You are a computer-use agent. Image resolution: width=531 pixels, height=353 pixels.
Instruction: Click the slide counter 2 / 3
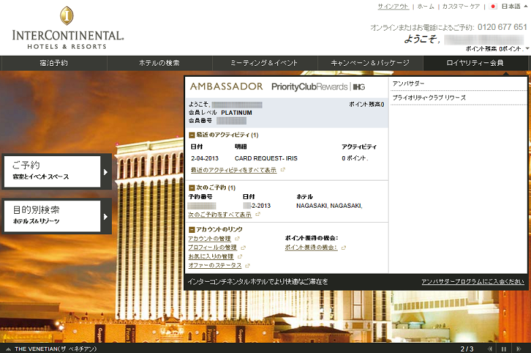(x=467, y=349)
